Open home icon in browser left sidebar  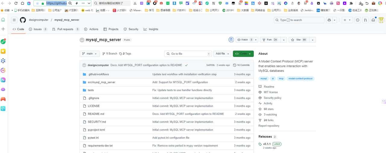tap(3, 20)
